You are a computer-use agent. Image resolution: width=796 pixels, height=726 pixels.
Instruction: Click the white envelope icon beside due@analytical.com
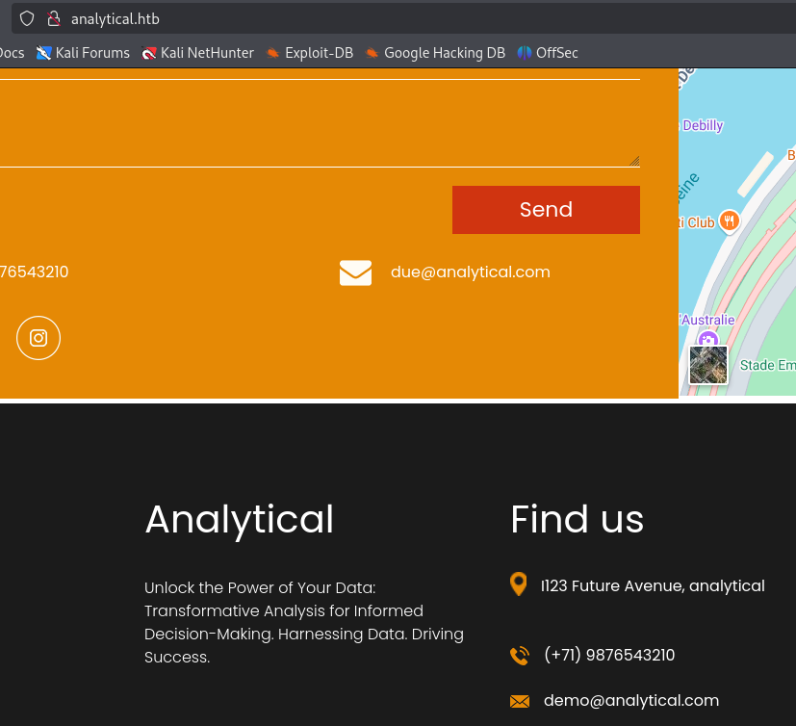pos(355,272)
